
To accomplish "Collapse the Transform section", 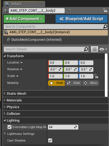I will pyautogui.click(x=5, y=56).
